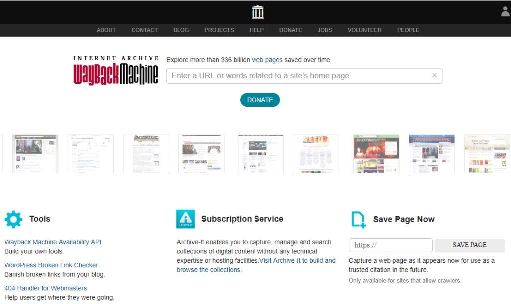The image size is (511, 304).
Task: Open the About menu item
Action: pos(106,30)
